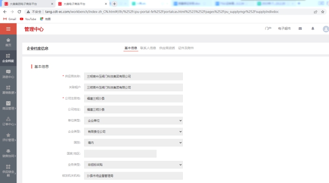Expand the 国别 dropdown
Viewport: 329px width, 183px height.
[133, 143]
